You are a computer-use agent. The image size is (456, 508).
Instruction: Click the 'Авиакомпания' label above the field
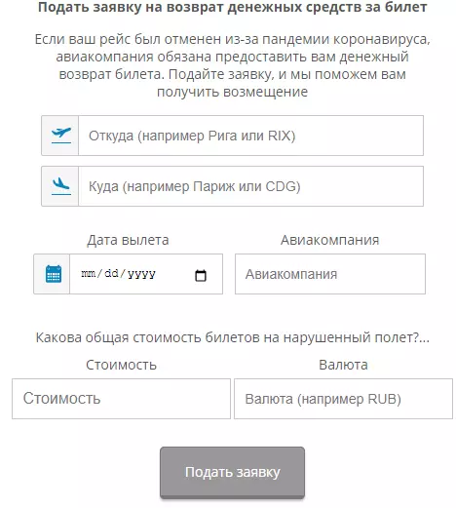point(330,240)
